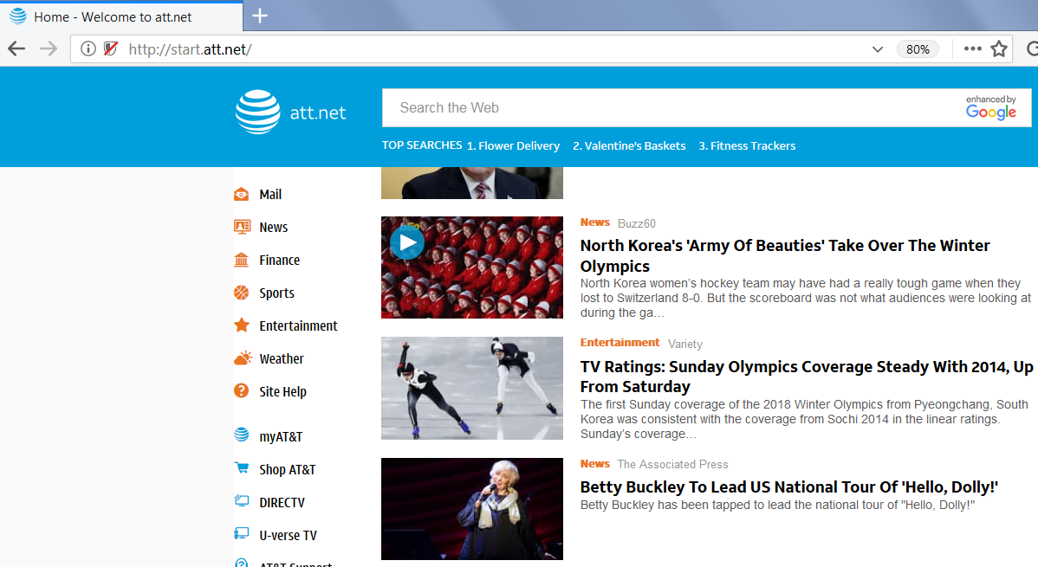Open the News sidebar link
This screenshot has height=567, width=1038.
[274, 228]
